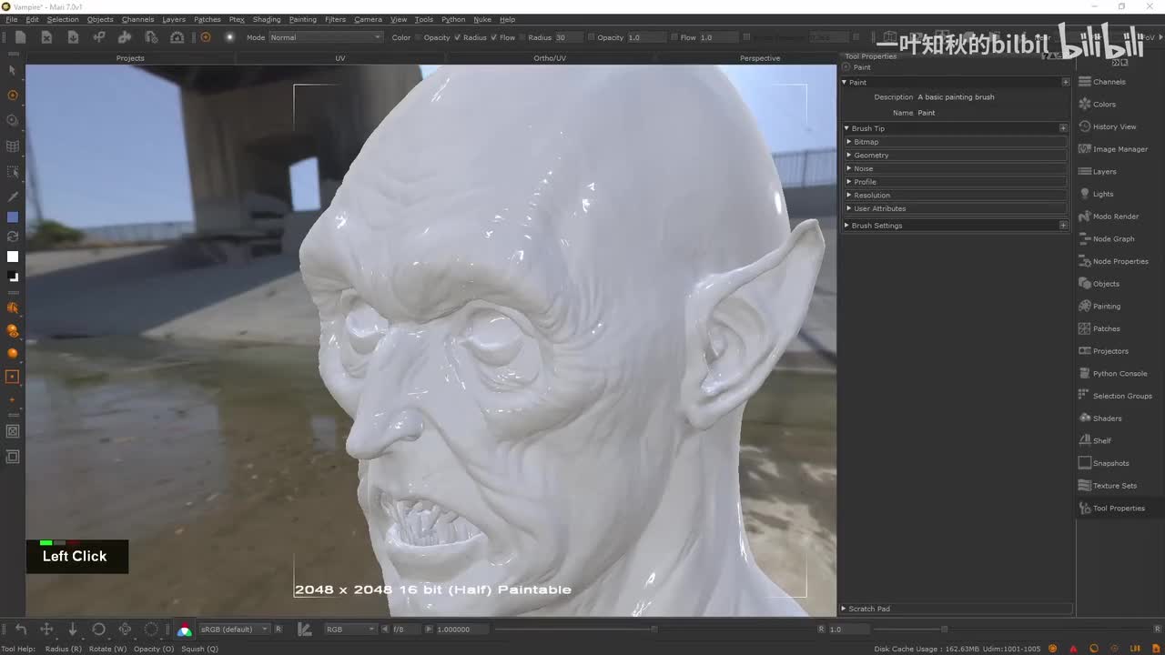Expand the Profile section
The width and height of the screenshot is (1165, 655).
[956, 182]
